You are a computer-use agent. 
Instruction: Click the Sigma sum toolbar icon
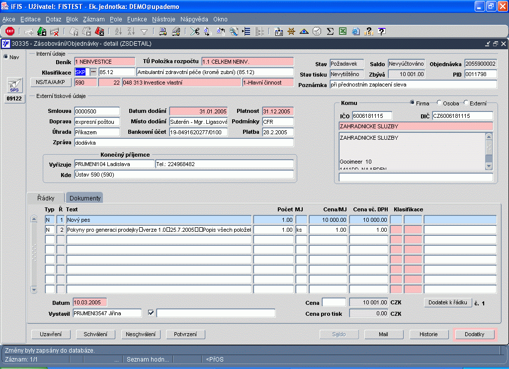coord(330,31)
